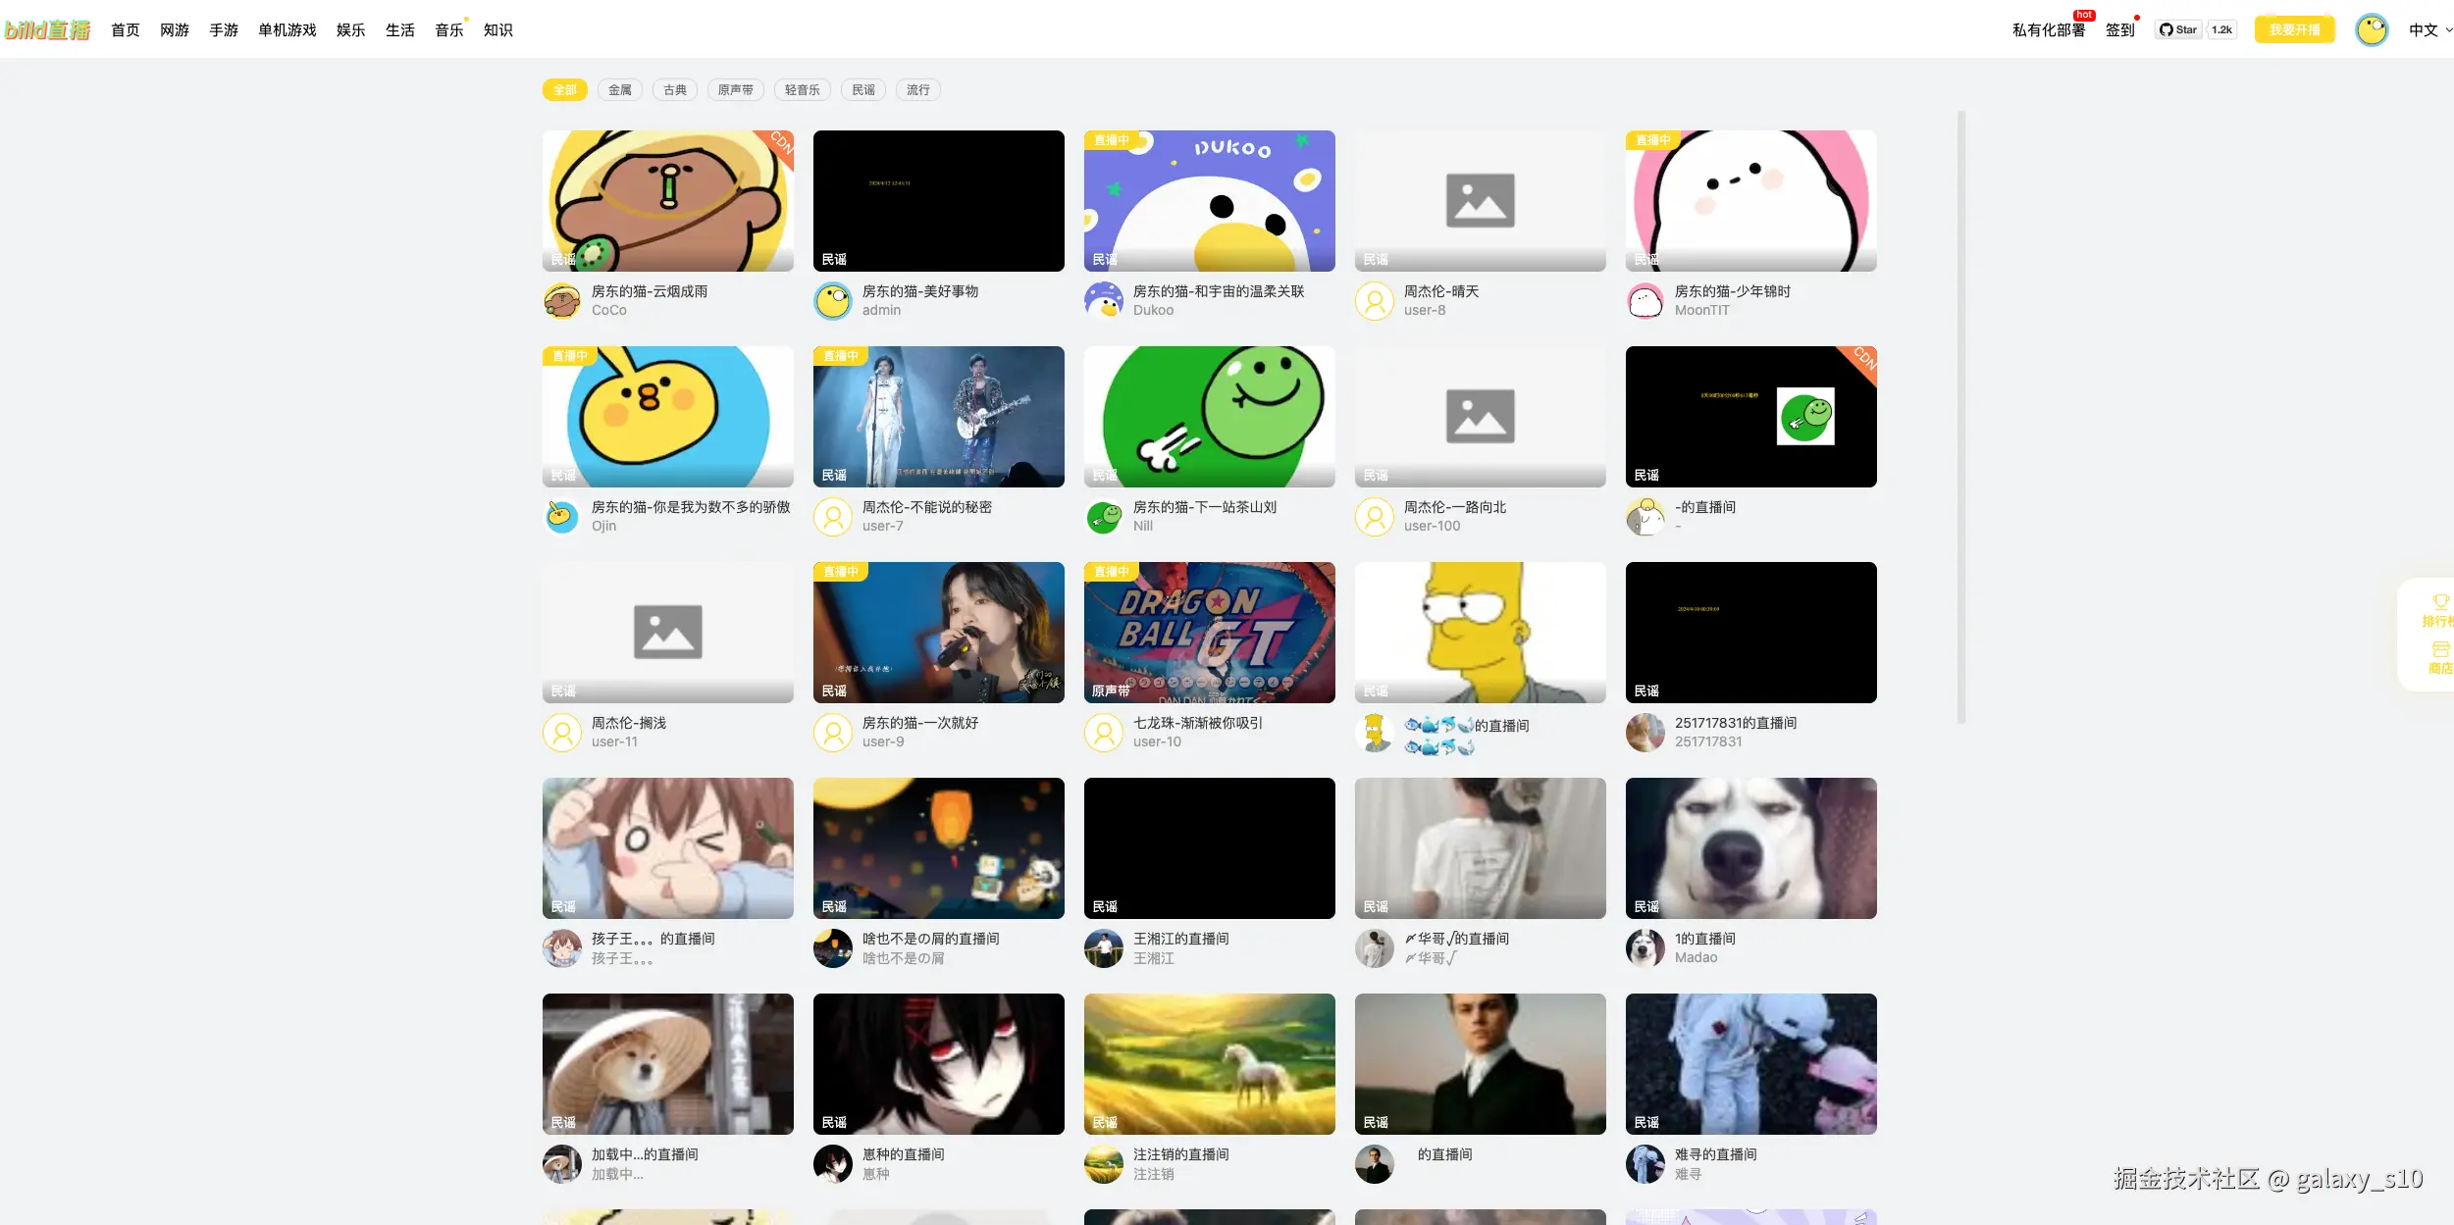Click the GitHub Star badge
The image size is (2454, 1225).
[2178, 29]
